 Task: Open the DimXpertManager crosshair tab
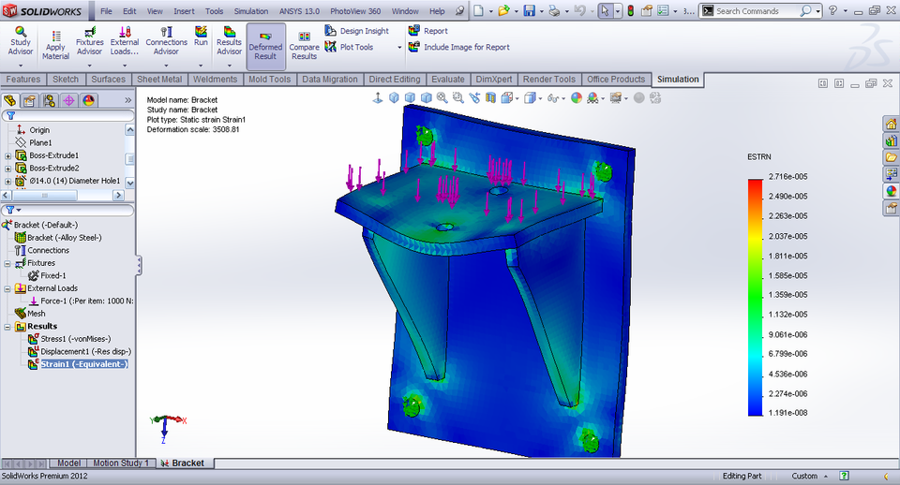(68, 101)
